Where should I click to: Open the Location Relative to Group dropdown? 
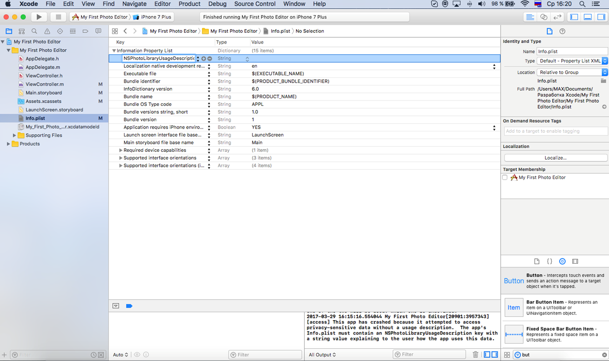[x=572, y=72]
